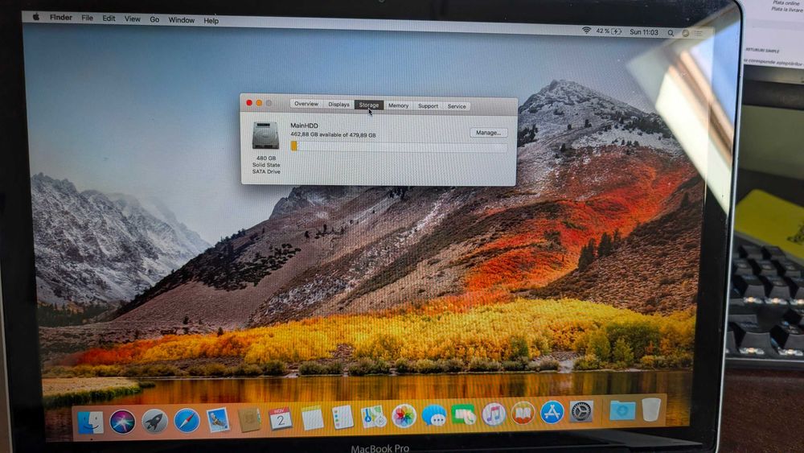Open Reminders list icon in Dock

343,417
